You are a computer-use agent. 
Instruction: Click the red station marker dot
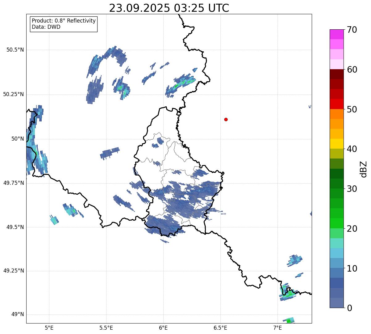coord(226,119)
